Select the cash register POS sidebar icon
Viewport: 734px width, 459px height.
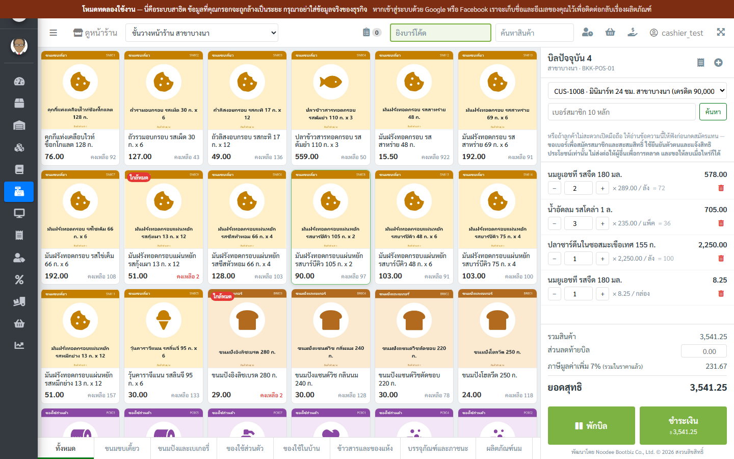[19, 191]
